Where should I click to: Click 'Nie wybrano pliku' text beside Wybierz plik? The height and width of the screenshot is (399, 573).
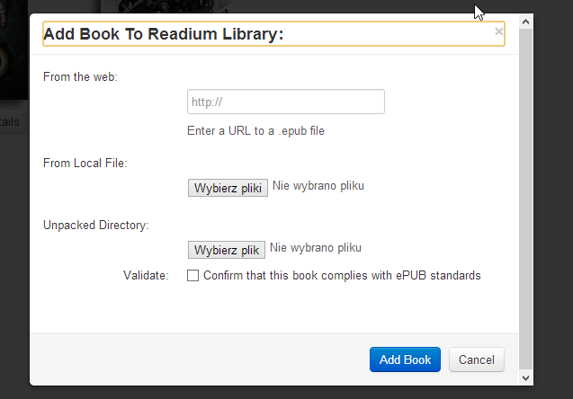pos(316,247)
